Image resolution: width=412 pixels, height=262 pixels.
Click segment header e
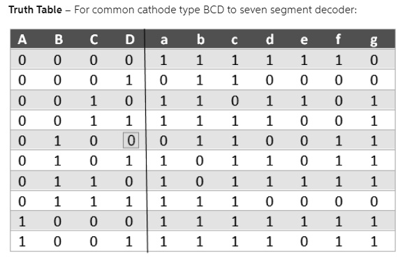(304, 40)
